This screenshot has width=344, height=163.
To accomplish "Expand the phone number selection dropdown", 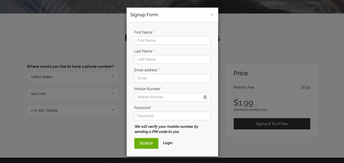I will point(73,110).
